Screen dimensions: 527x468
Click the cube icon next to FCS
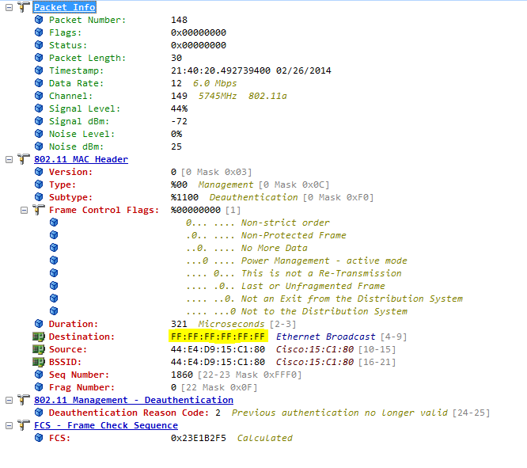39,438
